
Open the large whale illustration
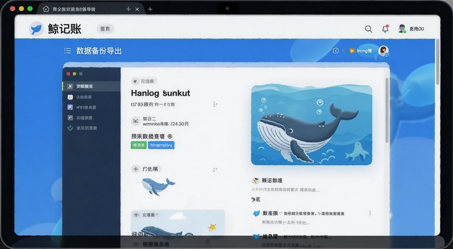(x=311, y=125)
